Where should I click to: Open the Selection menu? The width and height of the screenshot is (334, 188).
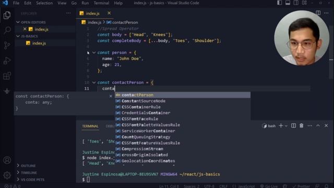click(44, 3)
